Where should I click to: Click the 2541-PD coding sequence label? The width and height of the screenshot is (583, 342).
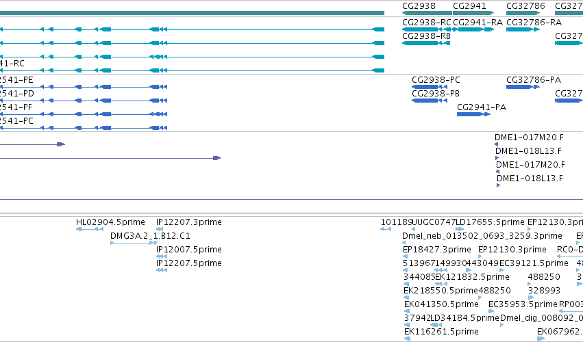(x=16, y=94)
